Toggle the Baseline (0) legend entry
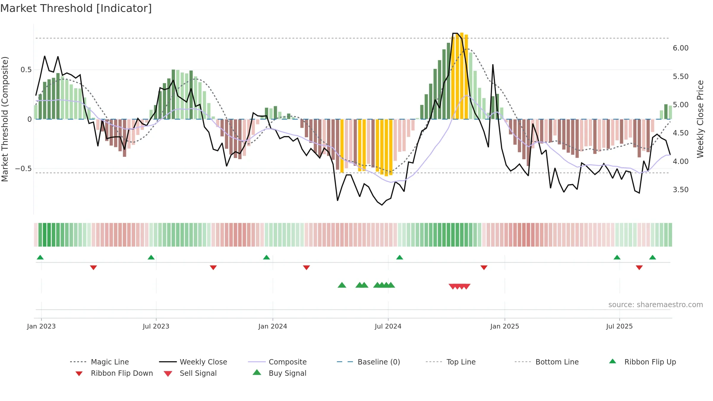The image size is (713, 401). click(x=368, y=362)
